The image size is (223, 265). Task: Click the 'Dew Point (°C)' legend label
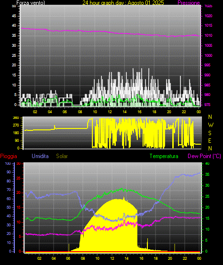[204, 156]
